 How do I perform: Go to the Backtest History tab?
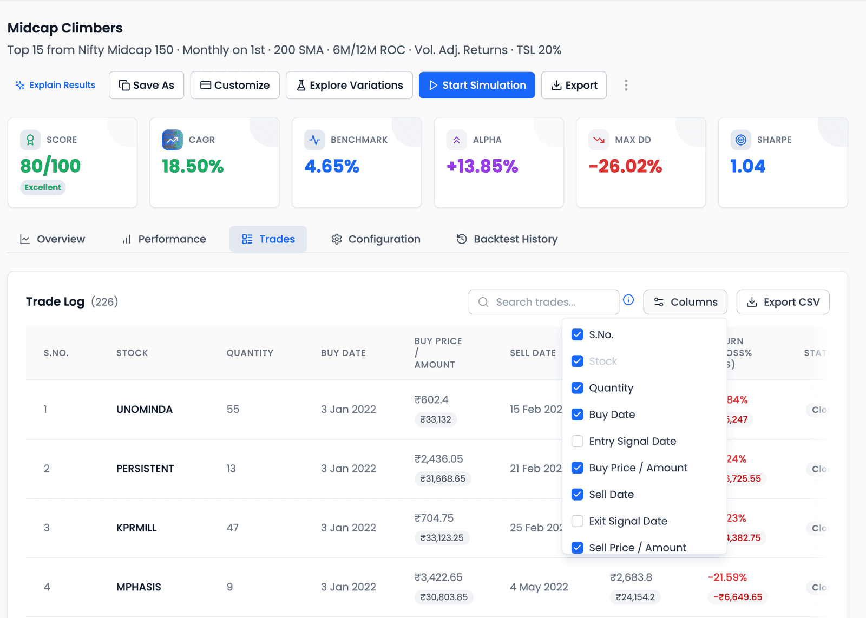coord(507,239)
